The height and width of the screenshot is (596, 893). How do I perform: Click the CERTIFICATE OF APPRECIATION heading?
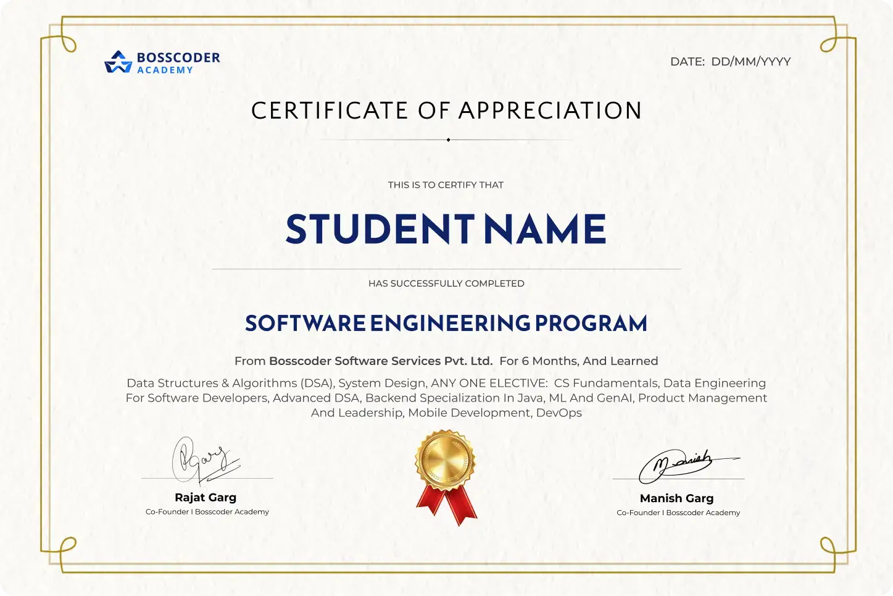click(x=447, y=111)
